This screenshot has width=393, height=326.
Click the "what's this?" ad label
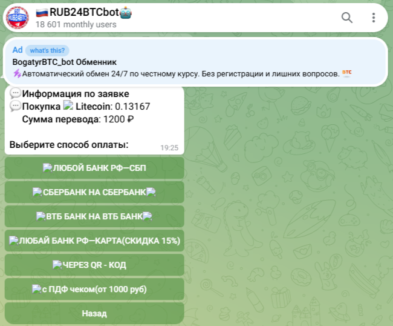(47, 50)
